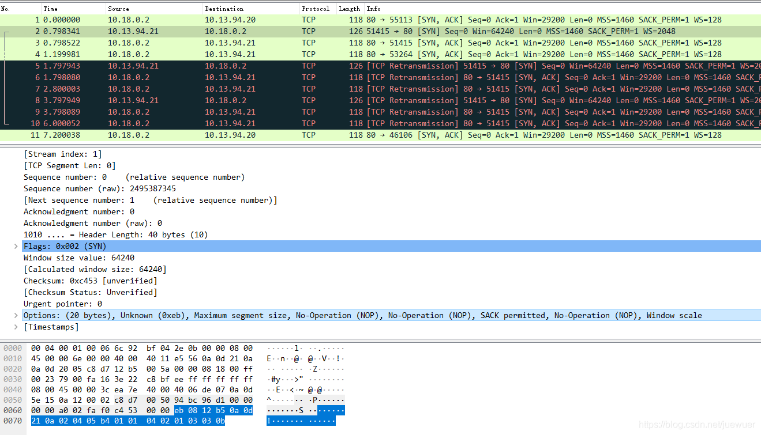Sort by the Length column header
Screen dimensions: 761x435
(350, 9)
